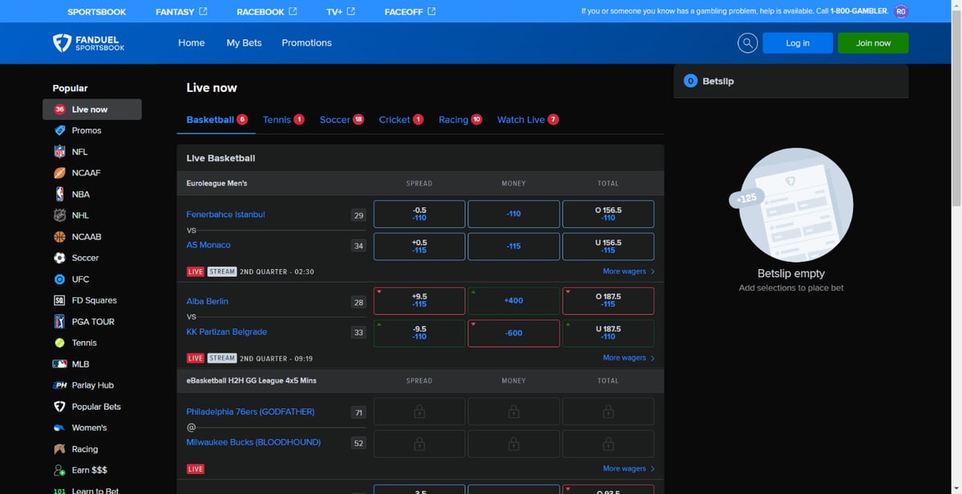Open Philadelphia 76ers (GODFATHER) link

coord(250,412)
